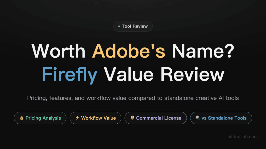This screenshot has width=266, height=149.
Task: Click the Tool Review badge
Action: (x=133, y=26)
